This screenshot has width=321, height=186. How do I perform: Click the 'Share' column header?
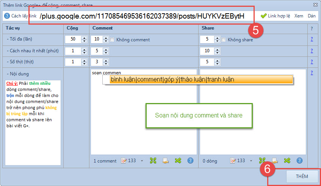click(x=208, y=28)
